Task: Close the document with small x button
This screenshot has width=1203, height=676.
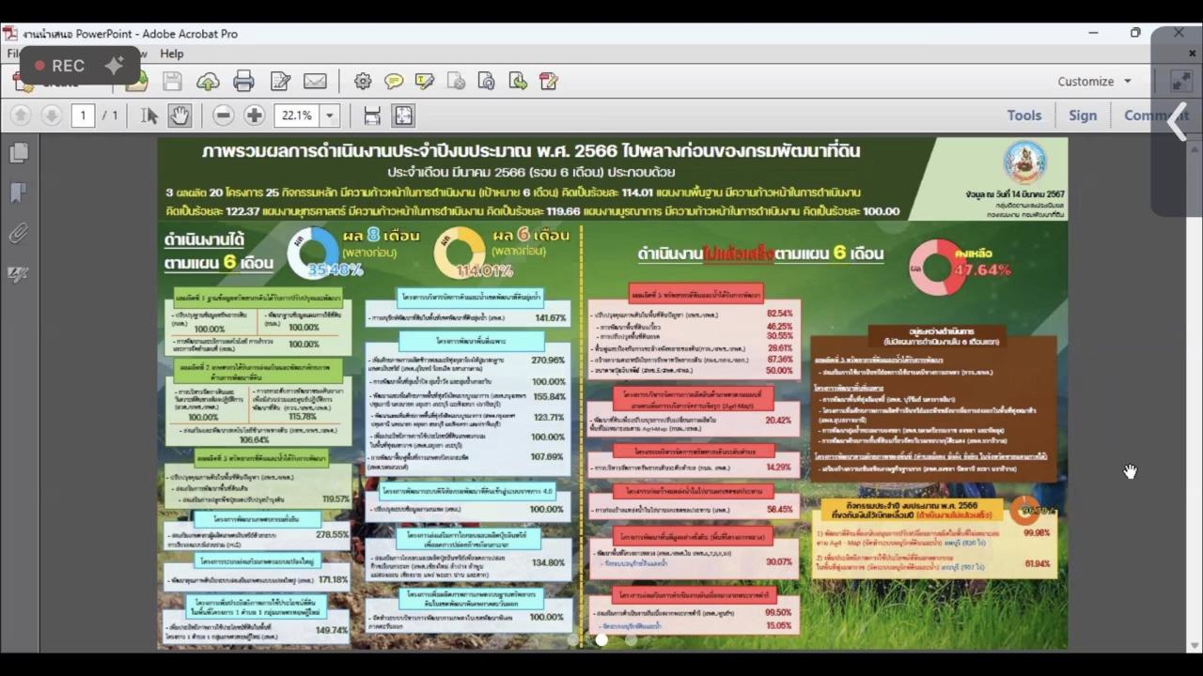Action: click(1192, 54)
